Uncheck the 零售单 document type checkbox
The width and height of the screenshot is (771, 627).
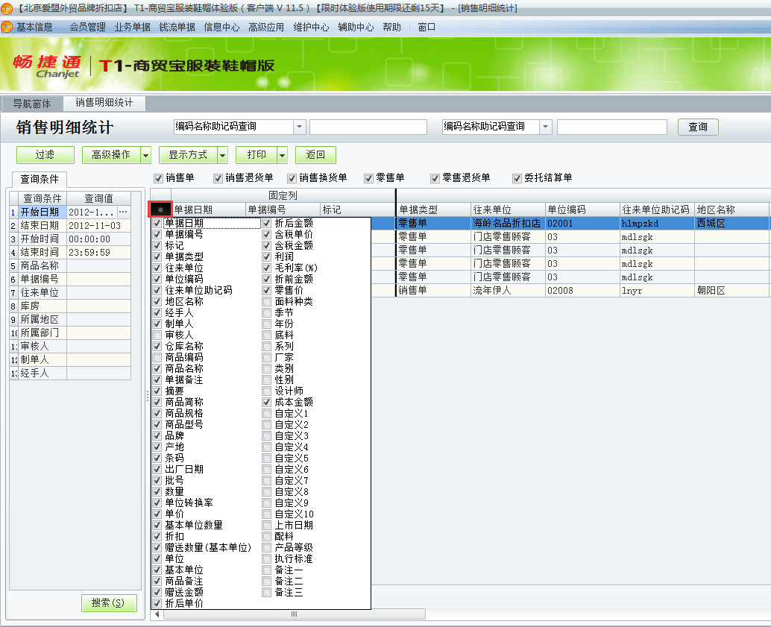click(368, 178)
